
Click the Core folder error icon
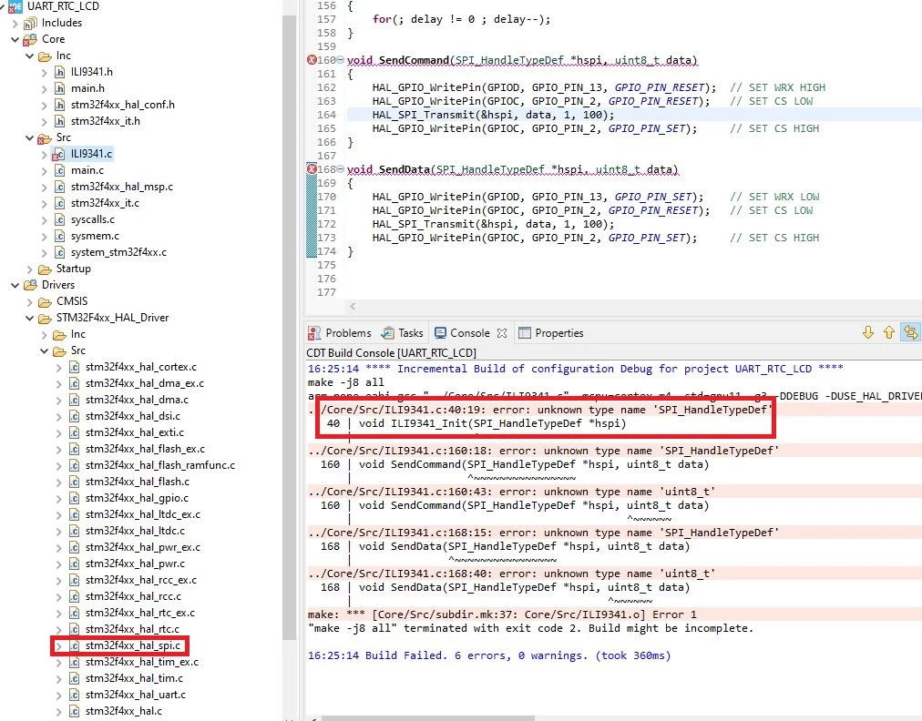point(30,40)
